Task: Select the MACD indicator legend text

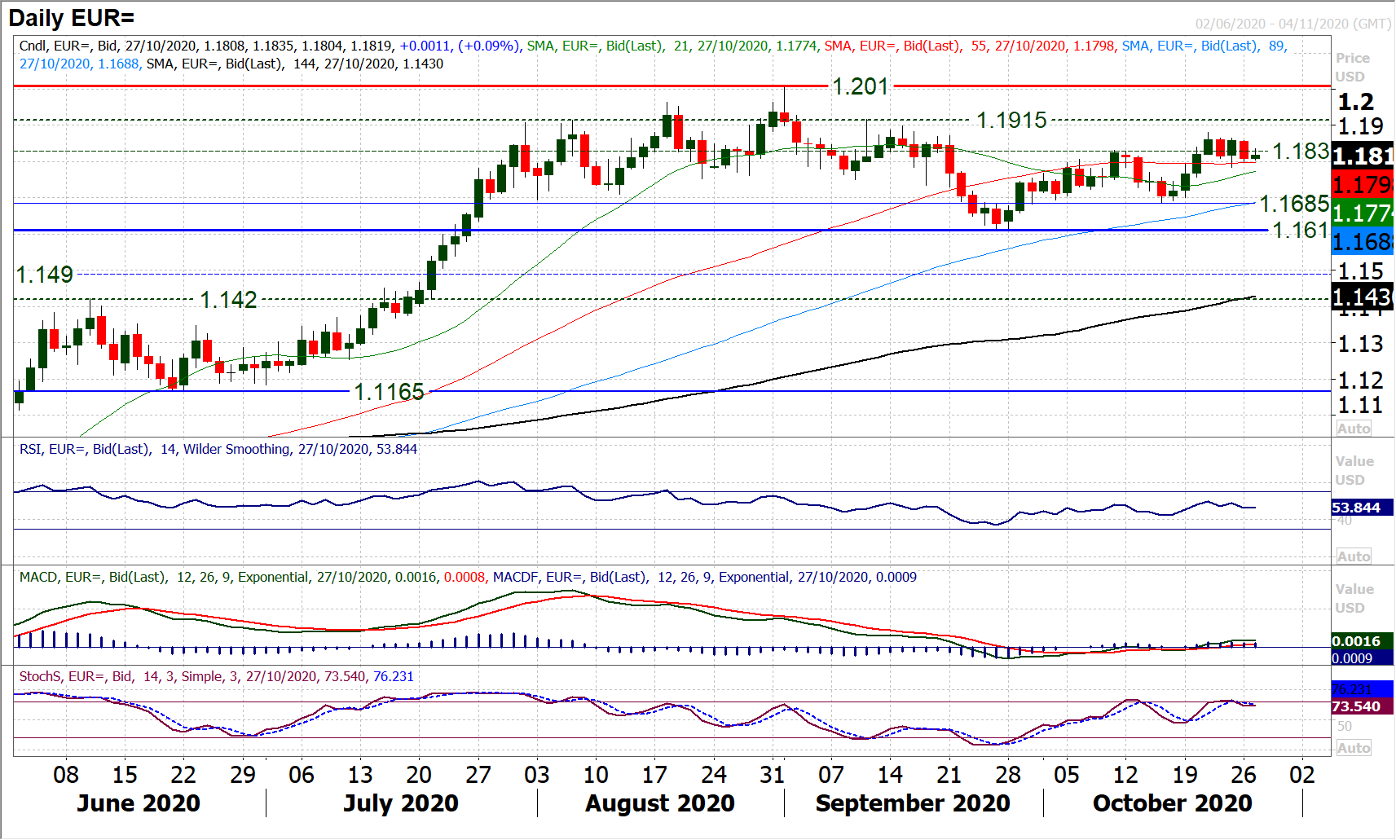Action: 468,577
